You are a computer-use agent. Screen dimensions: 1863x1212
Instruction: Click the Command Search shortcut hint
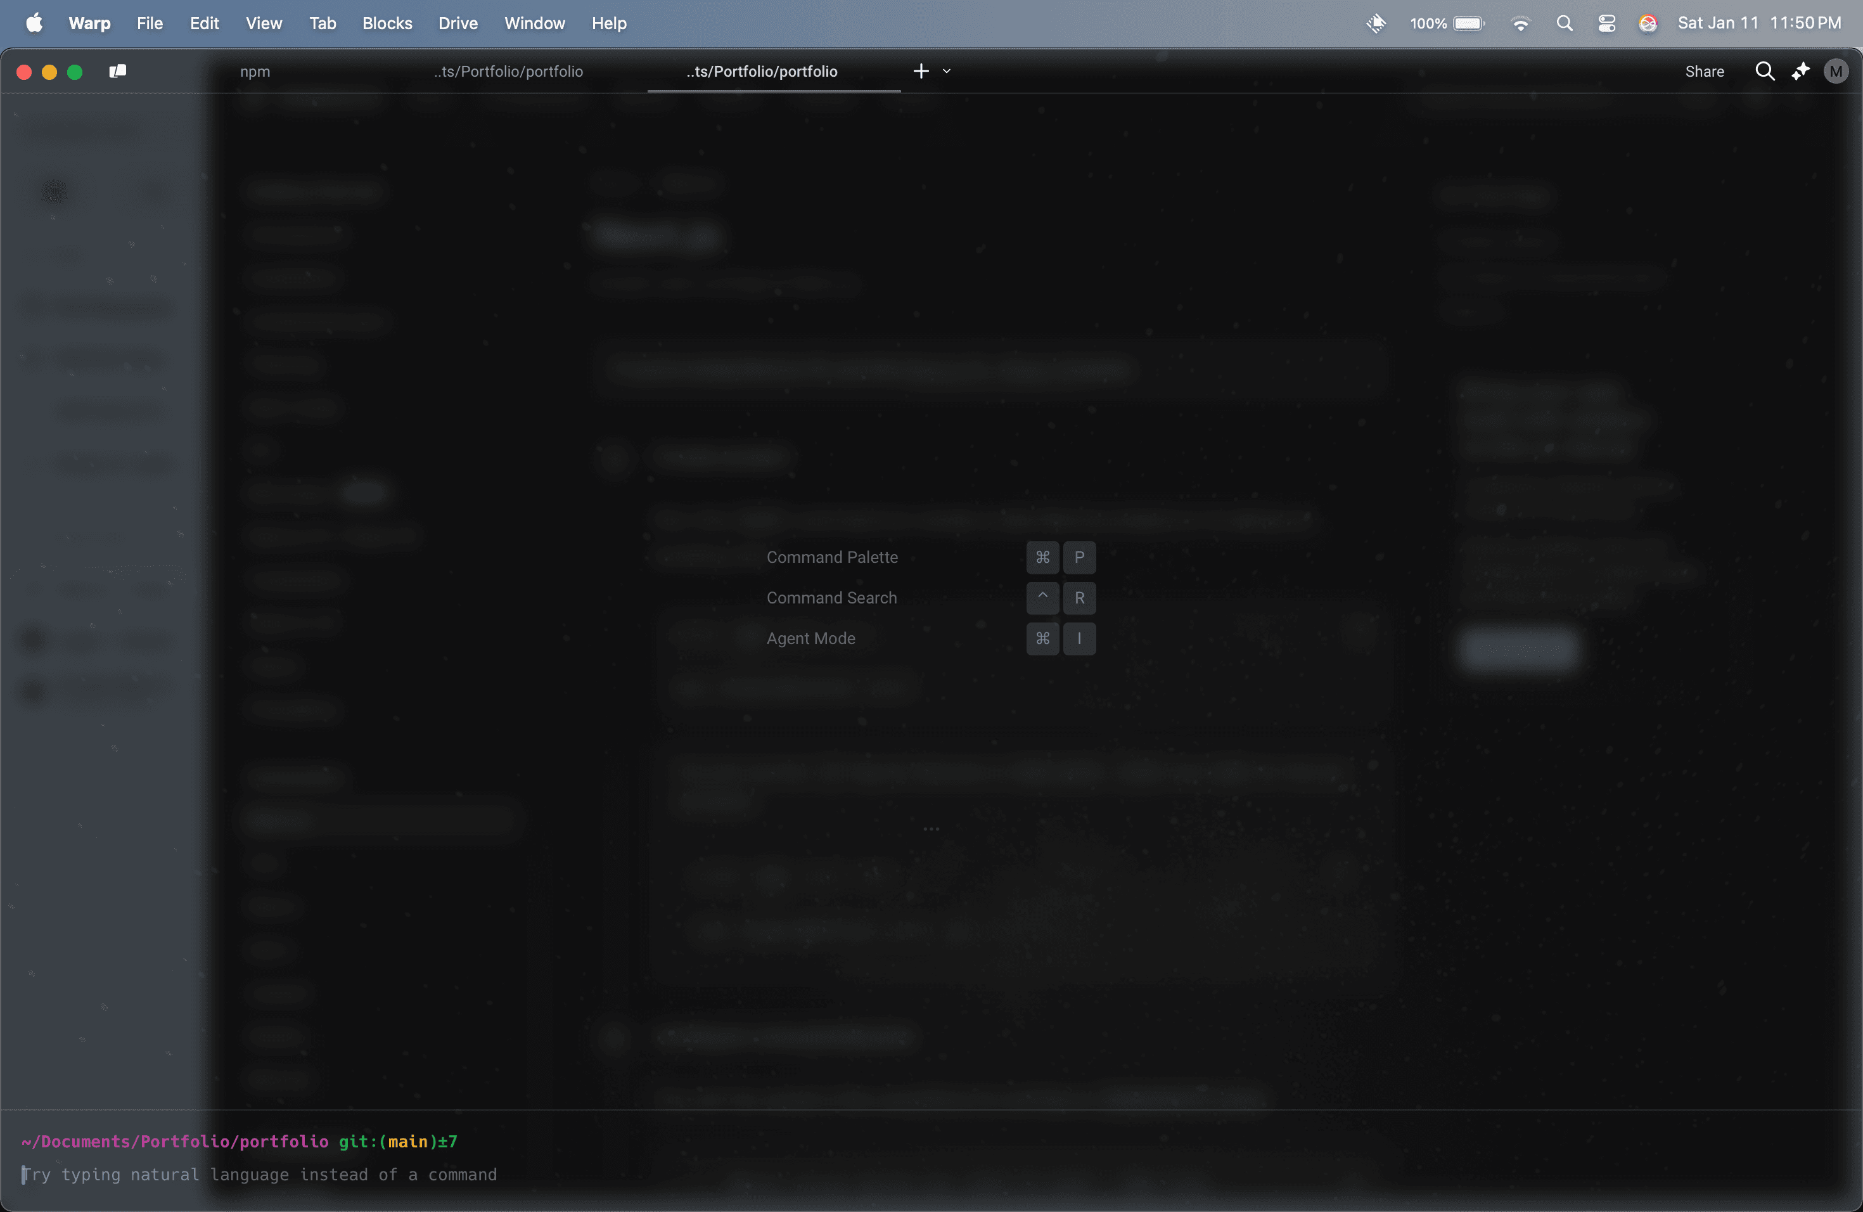point(831,598)
